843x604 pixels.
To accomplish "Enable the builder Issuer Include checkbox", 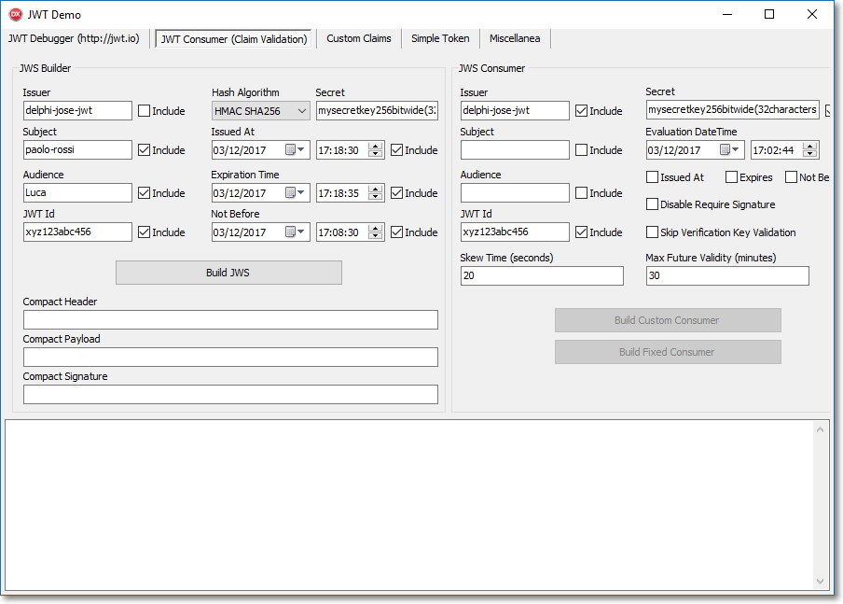I will (x=145, y=111).
